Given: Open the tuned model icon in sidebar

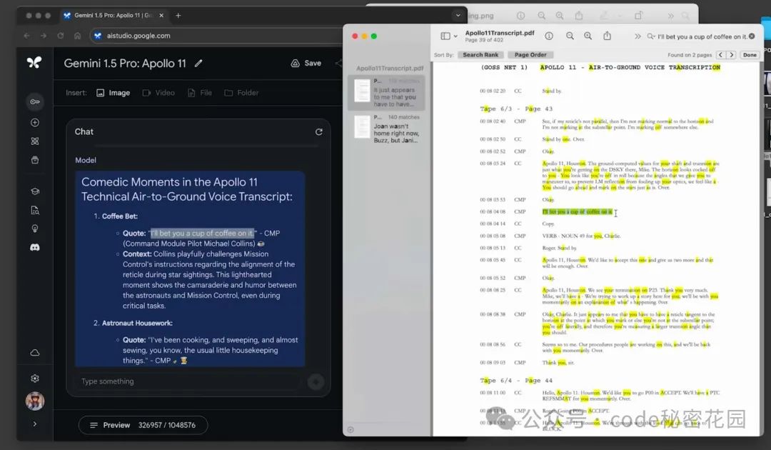Looking at the screenshot, I should (35, 141).
